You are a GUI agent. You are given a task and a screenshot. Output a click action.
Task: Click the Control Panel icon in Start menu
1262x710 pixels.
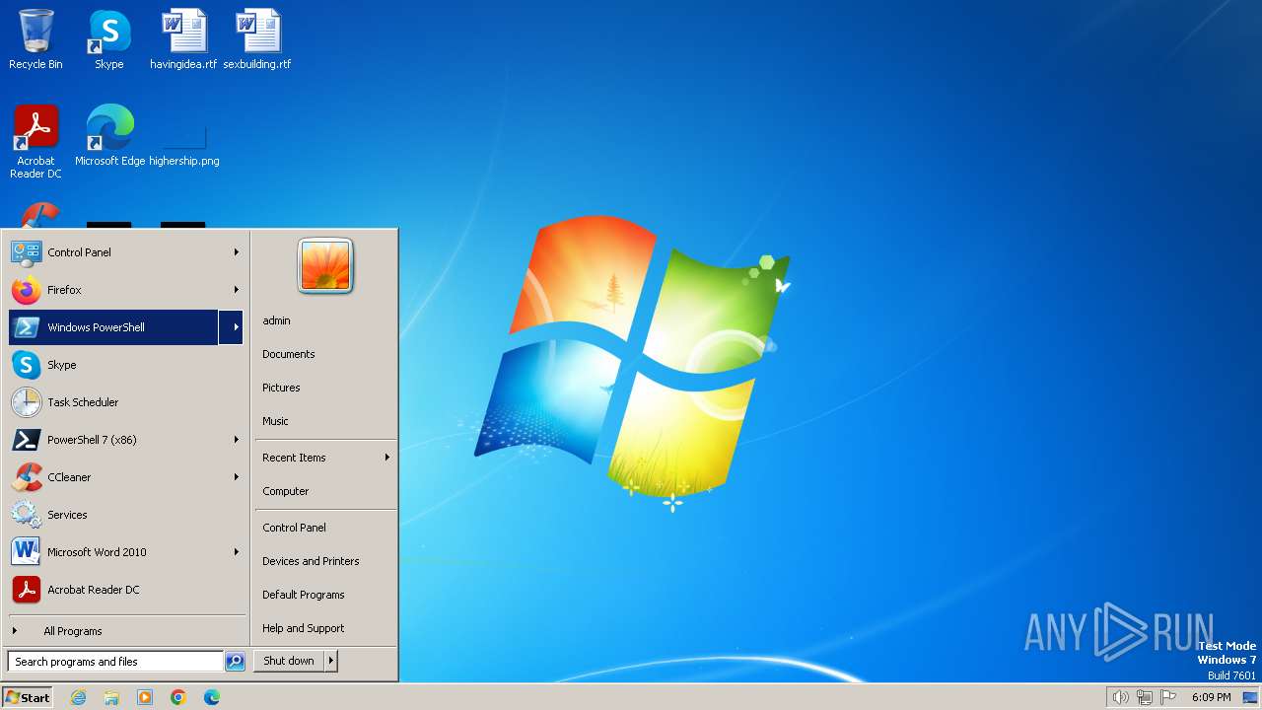coord(26,252)
